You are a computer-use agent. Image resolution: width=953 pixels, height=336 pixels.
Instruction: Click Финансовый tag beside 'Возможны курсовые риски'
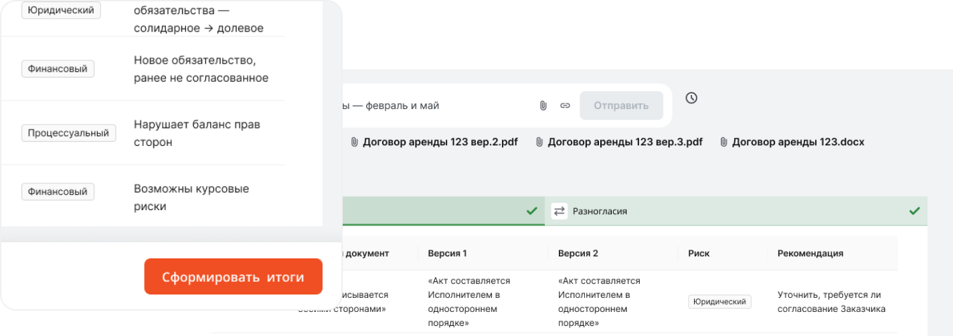pos(58,191)
